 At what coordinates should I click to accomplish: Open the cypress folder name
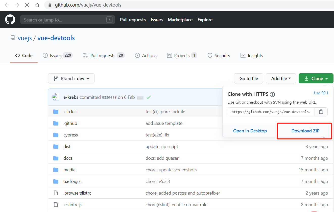click(70, 135)
